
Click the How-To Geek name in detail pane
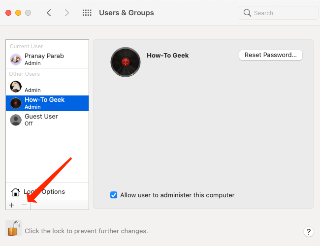pyautogui.click(x=167, y=56)
